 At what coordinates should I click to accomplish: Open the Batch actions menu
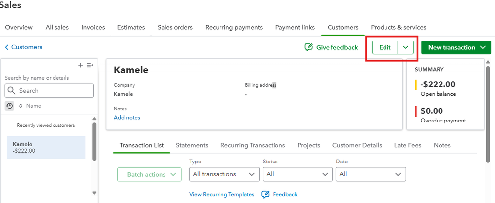point(149,174)
